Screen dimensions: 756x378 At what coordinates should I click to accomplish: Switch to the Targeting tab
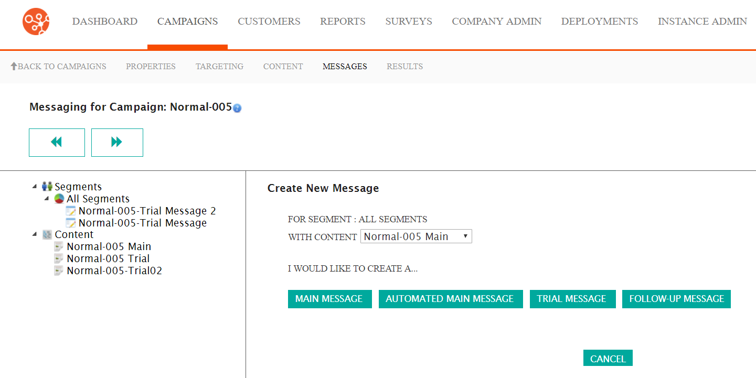(x=219, y=67)
